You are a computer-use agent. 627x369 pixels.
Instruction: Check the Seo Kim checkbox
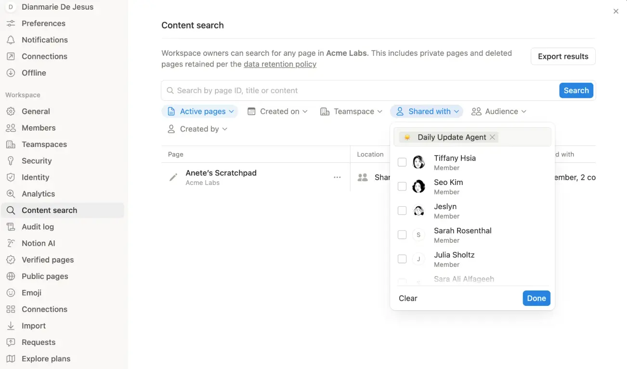coord(402,186)
